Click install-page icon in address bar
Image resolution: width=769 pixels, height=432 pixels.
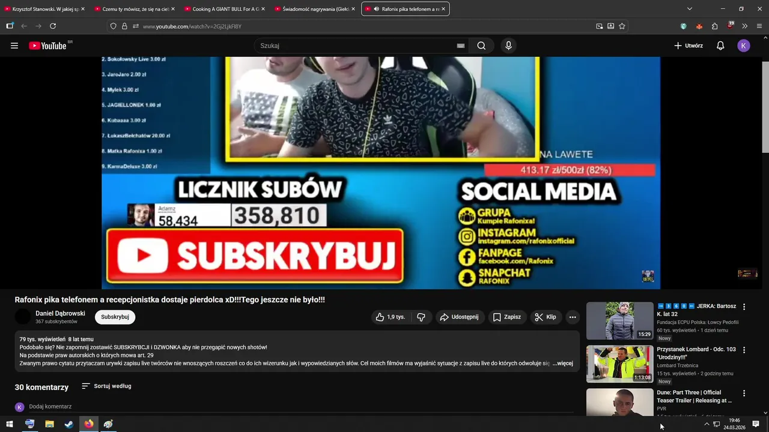click(x=611, y=26)
